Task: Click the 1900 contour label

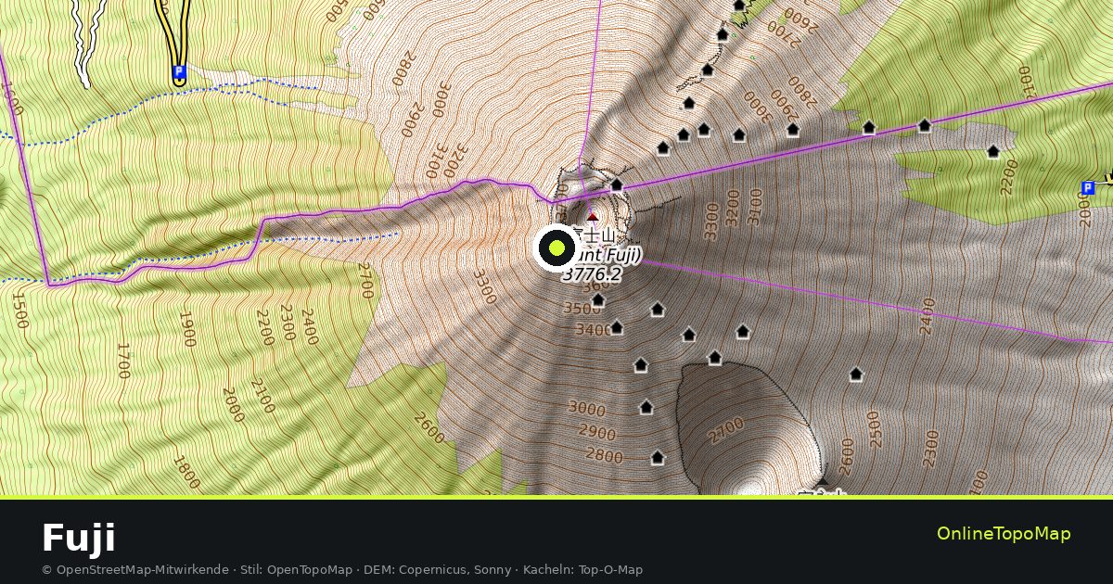Action: pos(186,328)
